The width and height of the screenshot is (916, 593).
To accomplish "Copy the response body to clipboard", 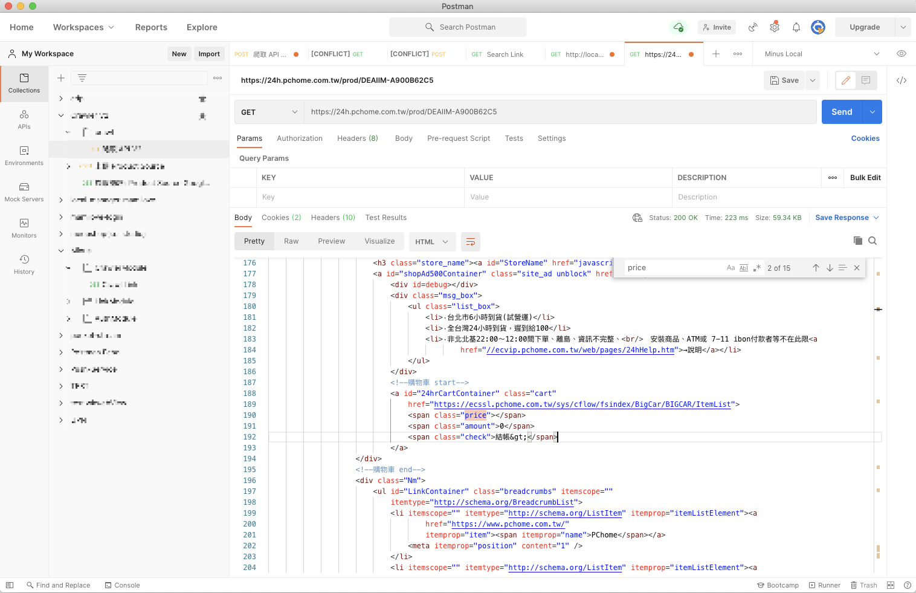I will point(858,241).
